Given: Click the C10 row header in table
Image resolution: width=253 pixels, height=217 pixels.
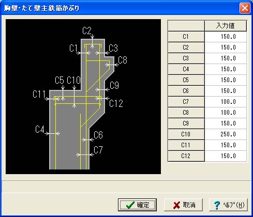Looking at the screenshot, I should [186, 134].
